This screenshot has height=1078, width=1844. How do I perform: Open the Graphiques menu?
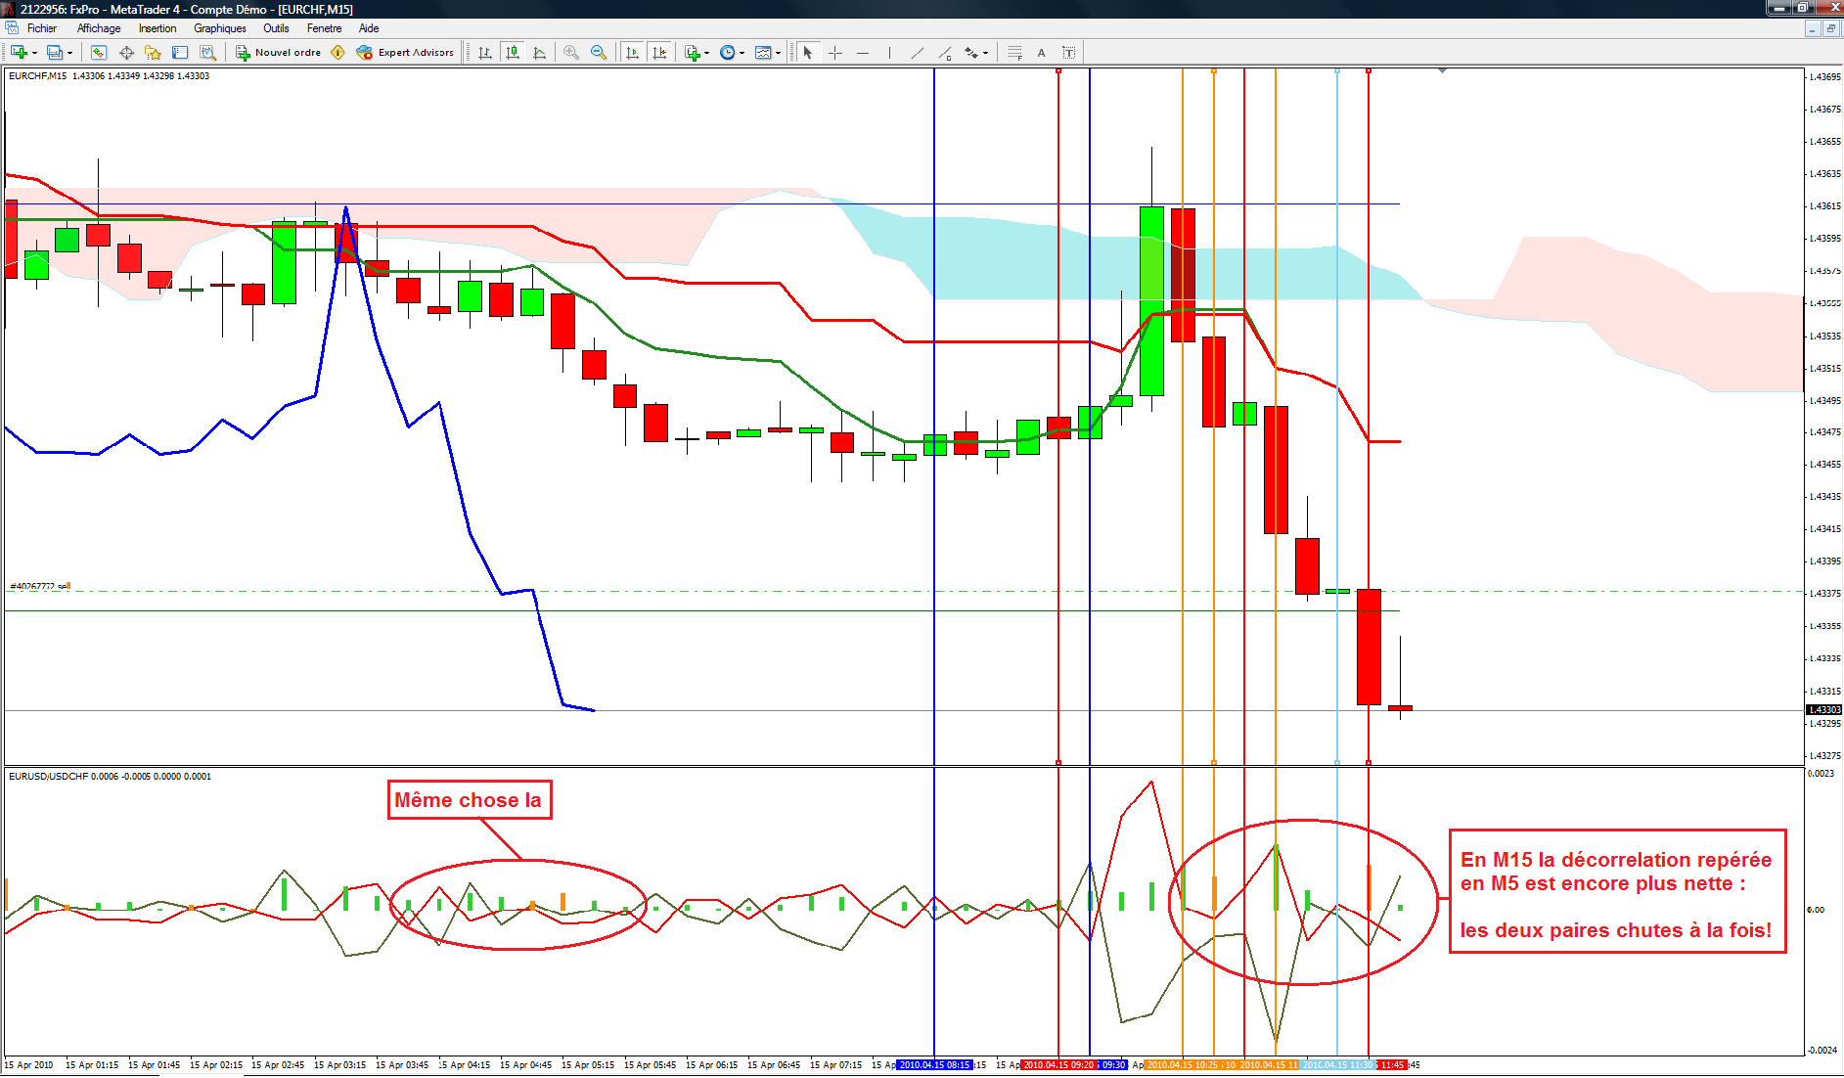(x=219, y=28)
